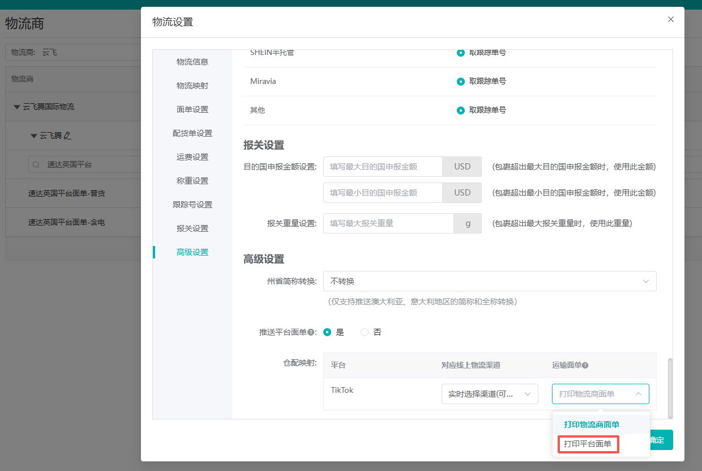Open the 跟踪号设置 sidebar tab

pos(192,205)
